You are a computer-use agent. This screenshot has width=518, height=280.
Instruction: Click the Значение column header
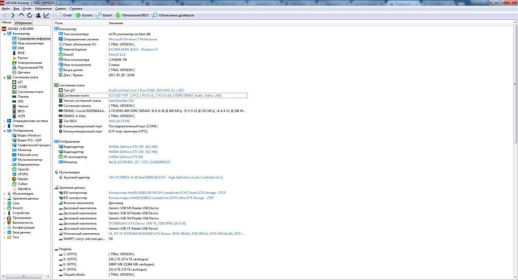177,23
